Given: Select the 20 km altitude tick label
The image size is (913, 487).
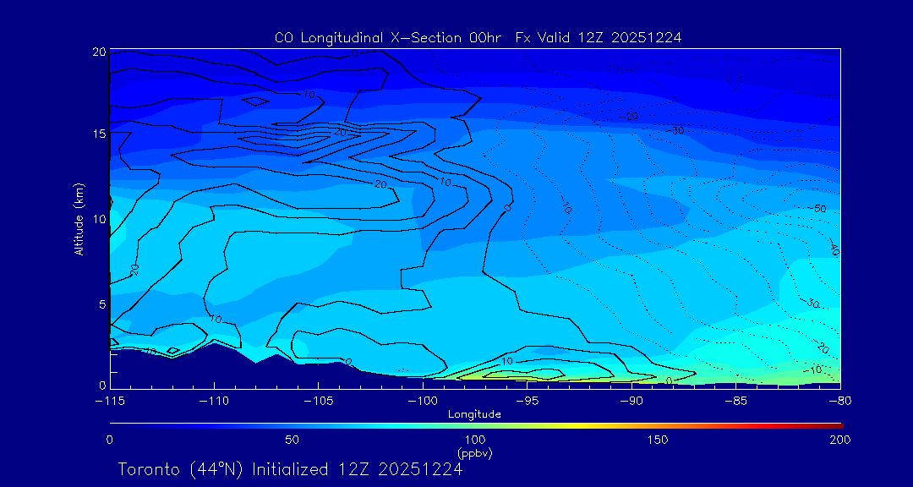Looking at the screenshot, I should coord(98,52).
